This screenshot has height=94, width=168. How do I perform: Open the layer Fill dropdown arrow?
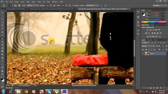[166, 50]
